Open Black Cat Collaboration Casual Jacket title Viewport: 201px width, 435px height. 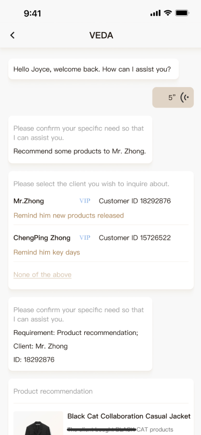[129, 416]
